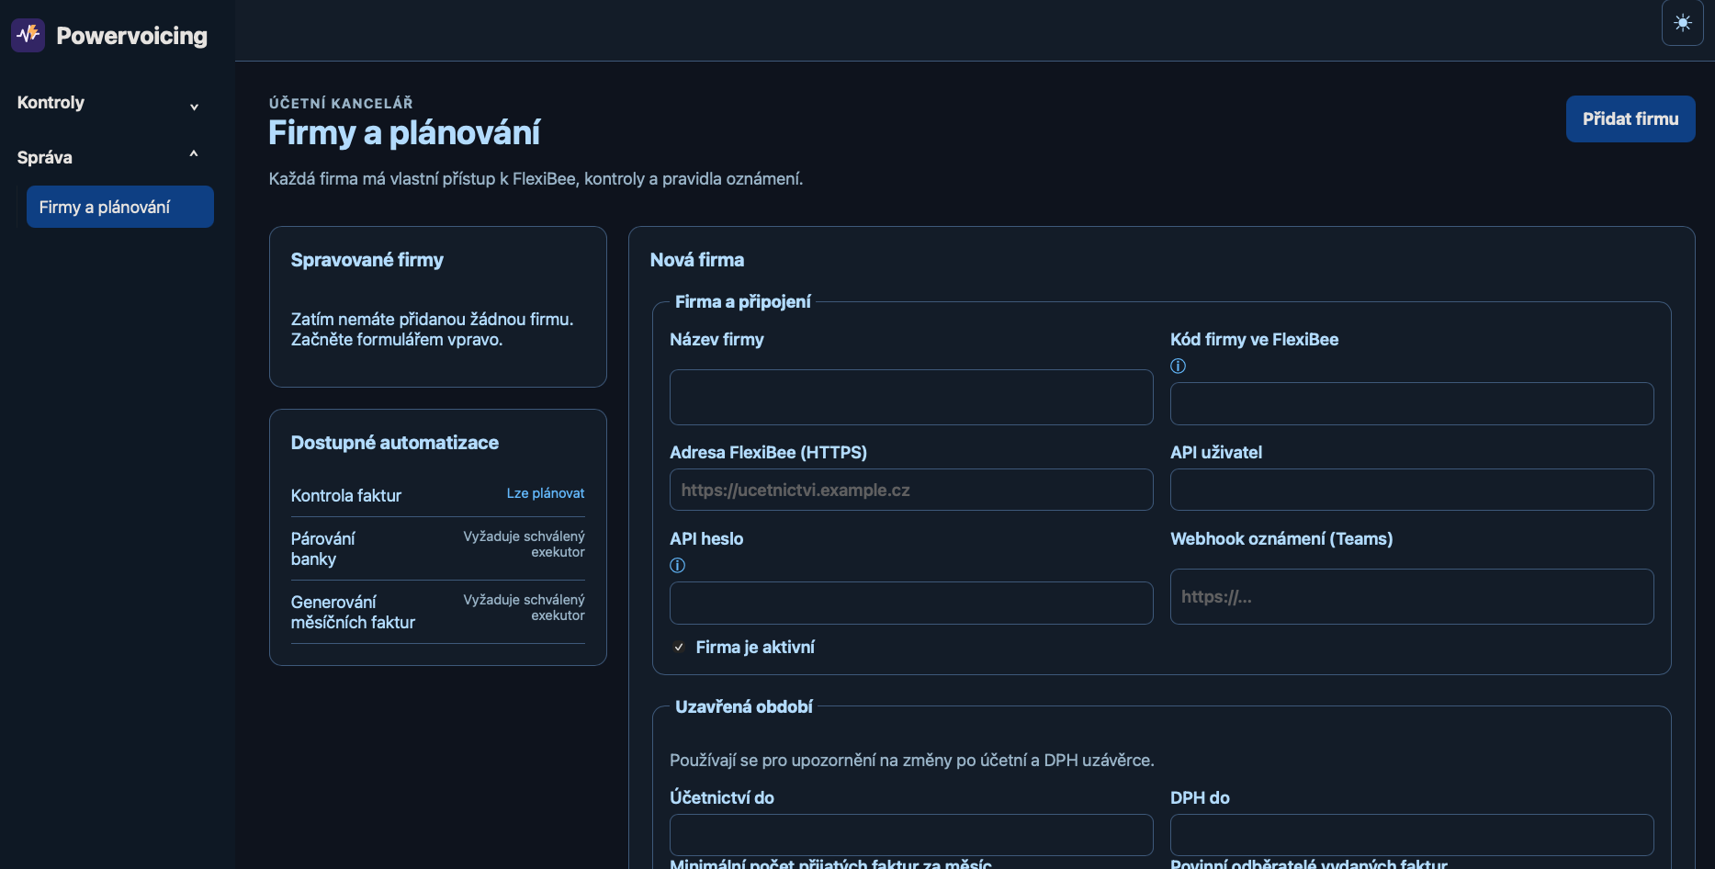Click the Spravované firmy heading
The image size is (1715, 869).
tap(367, 260)
